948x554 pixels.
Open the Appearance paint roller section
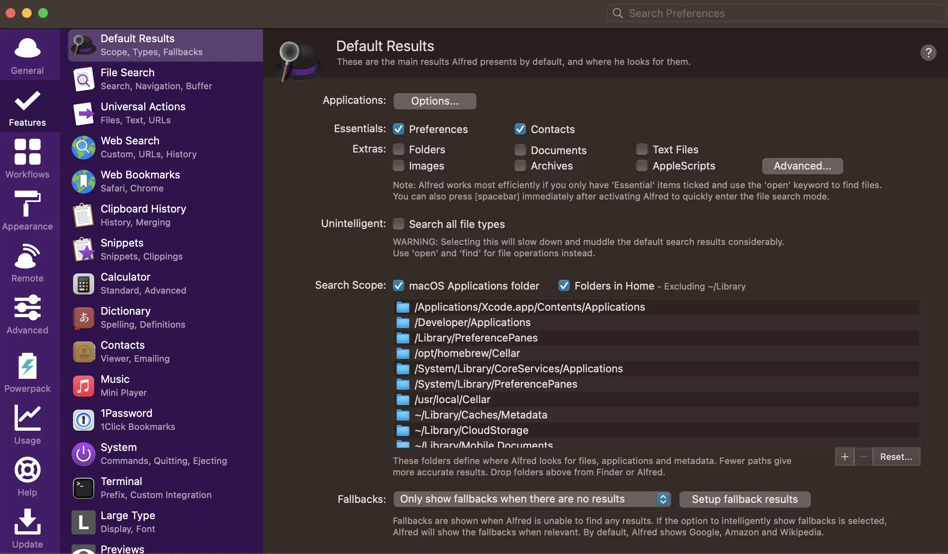click(x=27, y=210)
